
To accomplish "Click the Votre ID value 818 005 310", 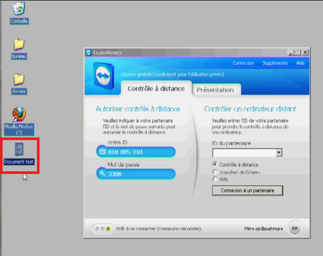I will (125, 152).
